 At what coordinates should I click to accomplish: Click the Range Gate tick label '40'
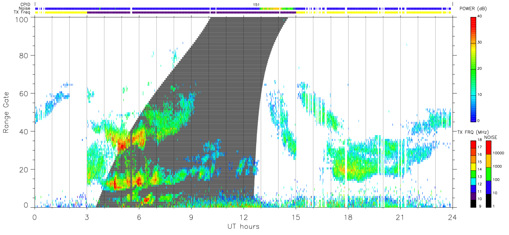point(23,132)
